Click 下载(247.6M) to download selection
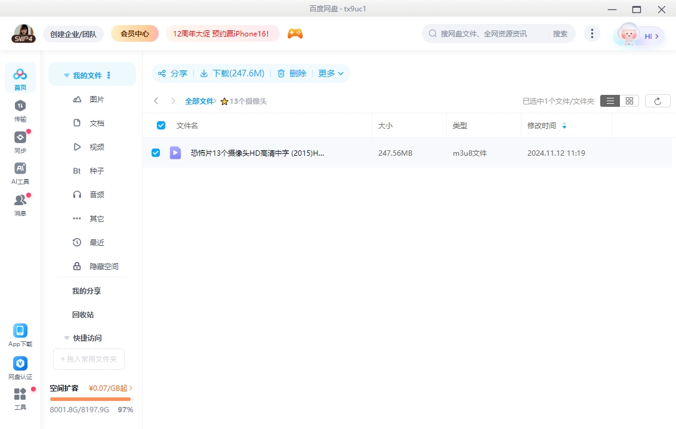 (x=232, y=73)
